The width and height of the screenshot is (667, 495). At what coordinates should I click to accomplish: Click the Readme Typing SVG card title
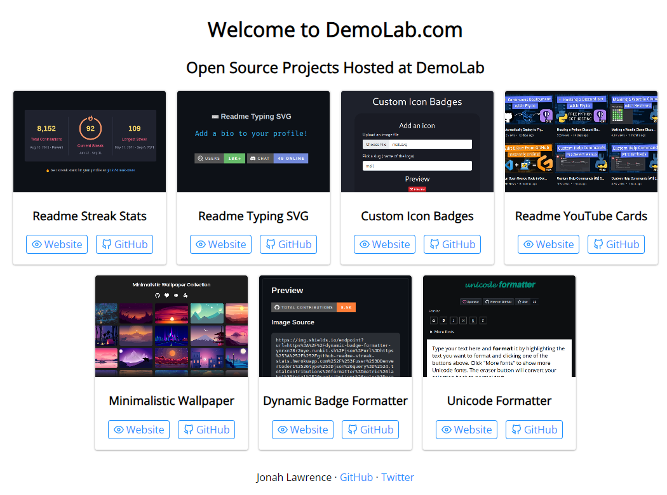[x=253, y=216]
